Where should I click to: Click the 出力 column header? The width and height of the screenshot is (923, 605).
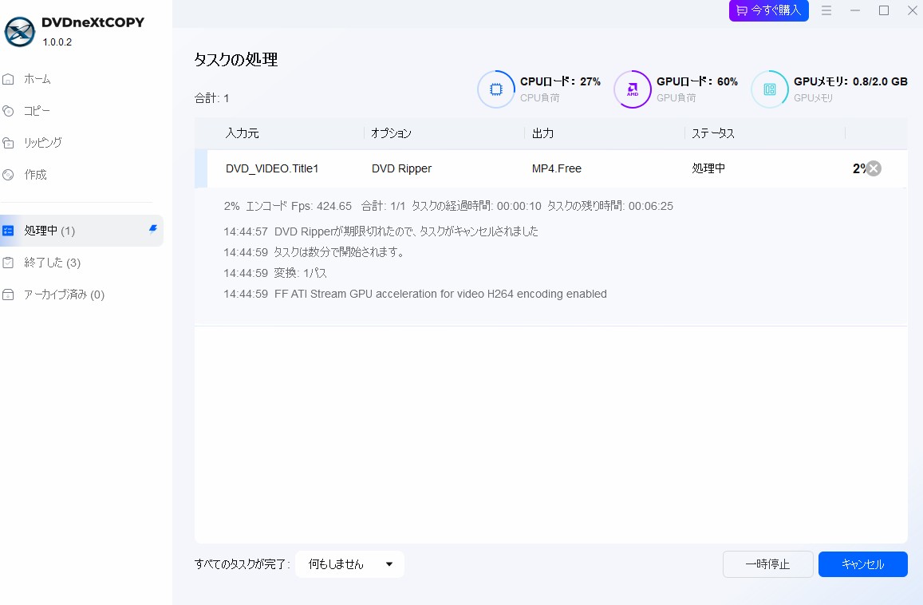tap(542, 133)
